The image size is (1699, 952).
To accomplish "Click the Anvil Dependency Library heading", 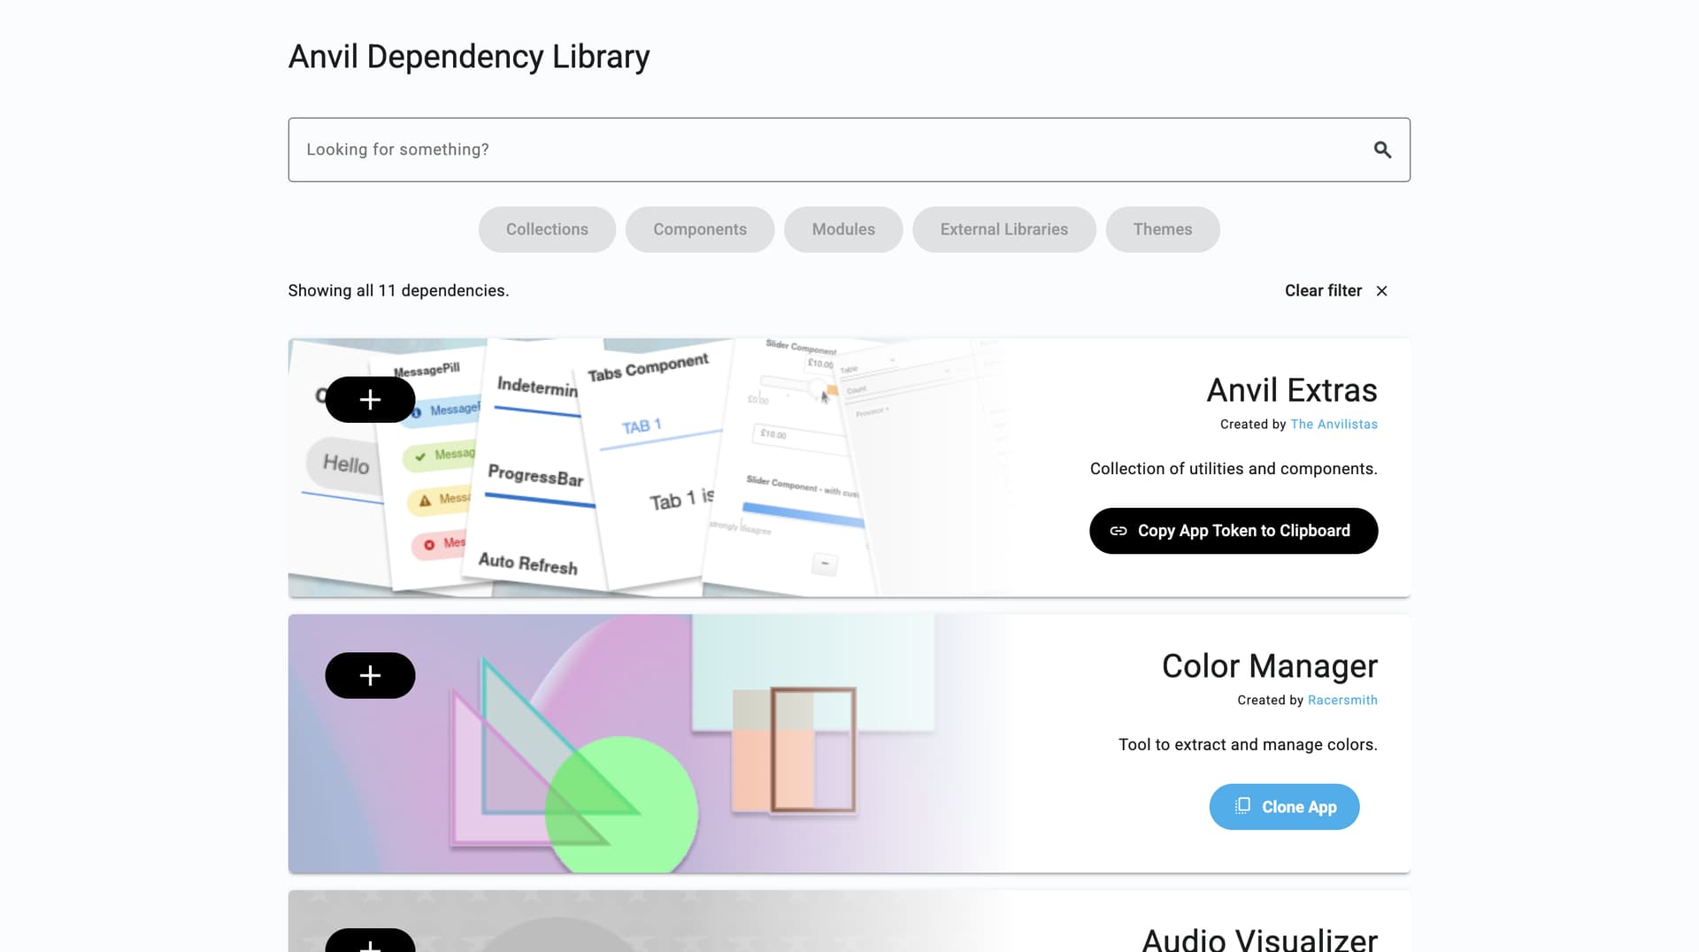I will click(469, 57).
